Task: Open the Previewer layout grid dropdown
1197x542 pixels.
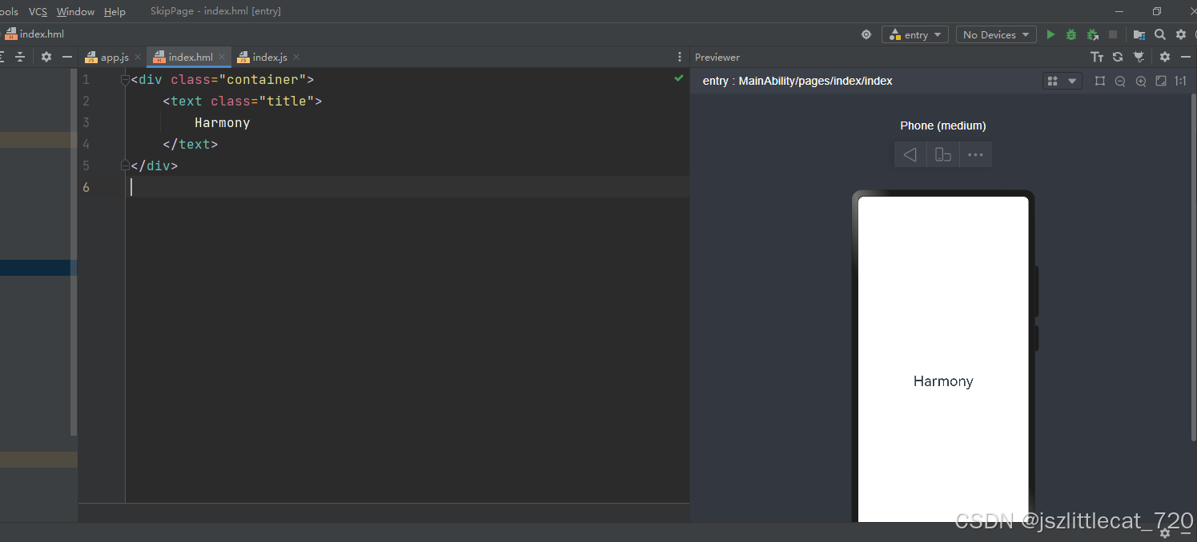Action: [x=1062, y=81]
